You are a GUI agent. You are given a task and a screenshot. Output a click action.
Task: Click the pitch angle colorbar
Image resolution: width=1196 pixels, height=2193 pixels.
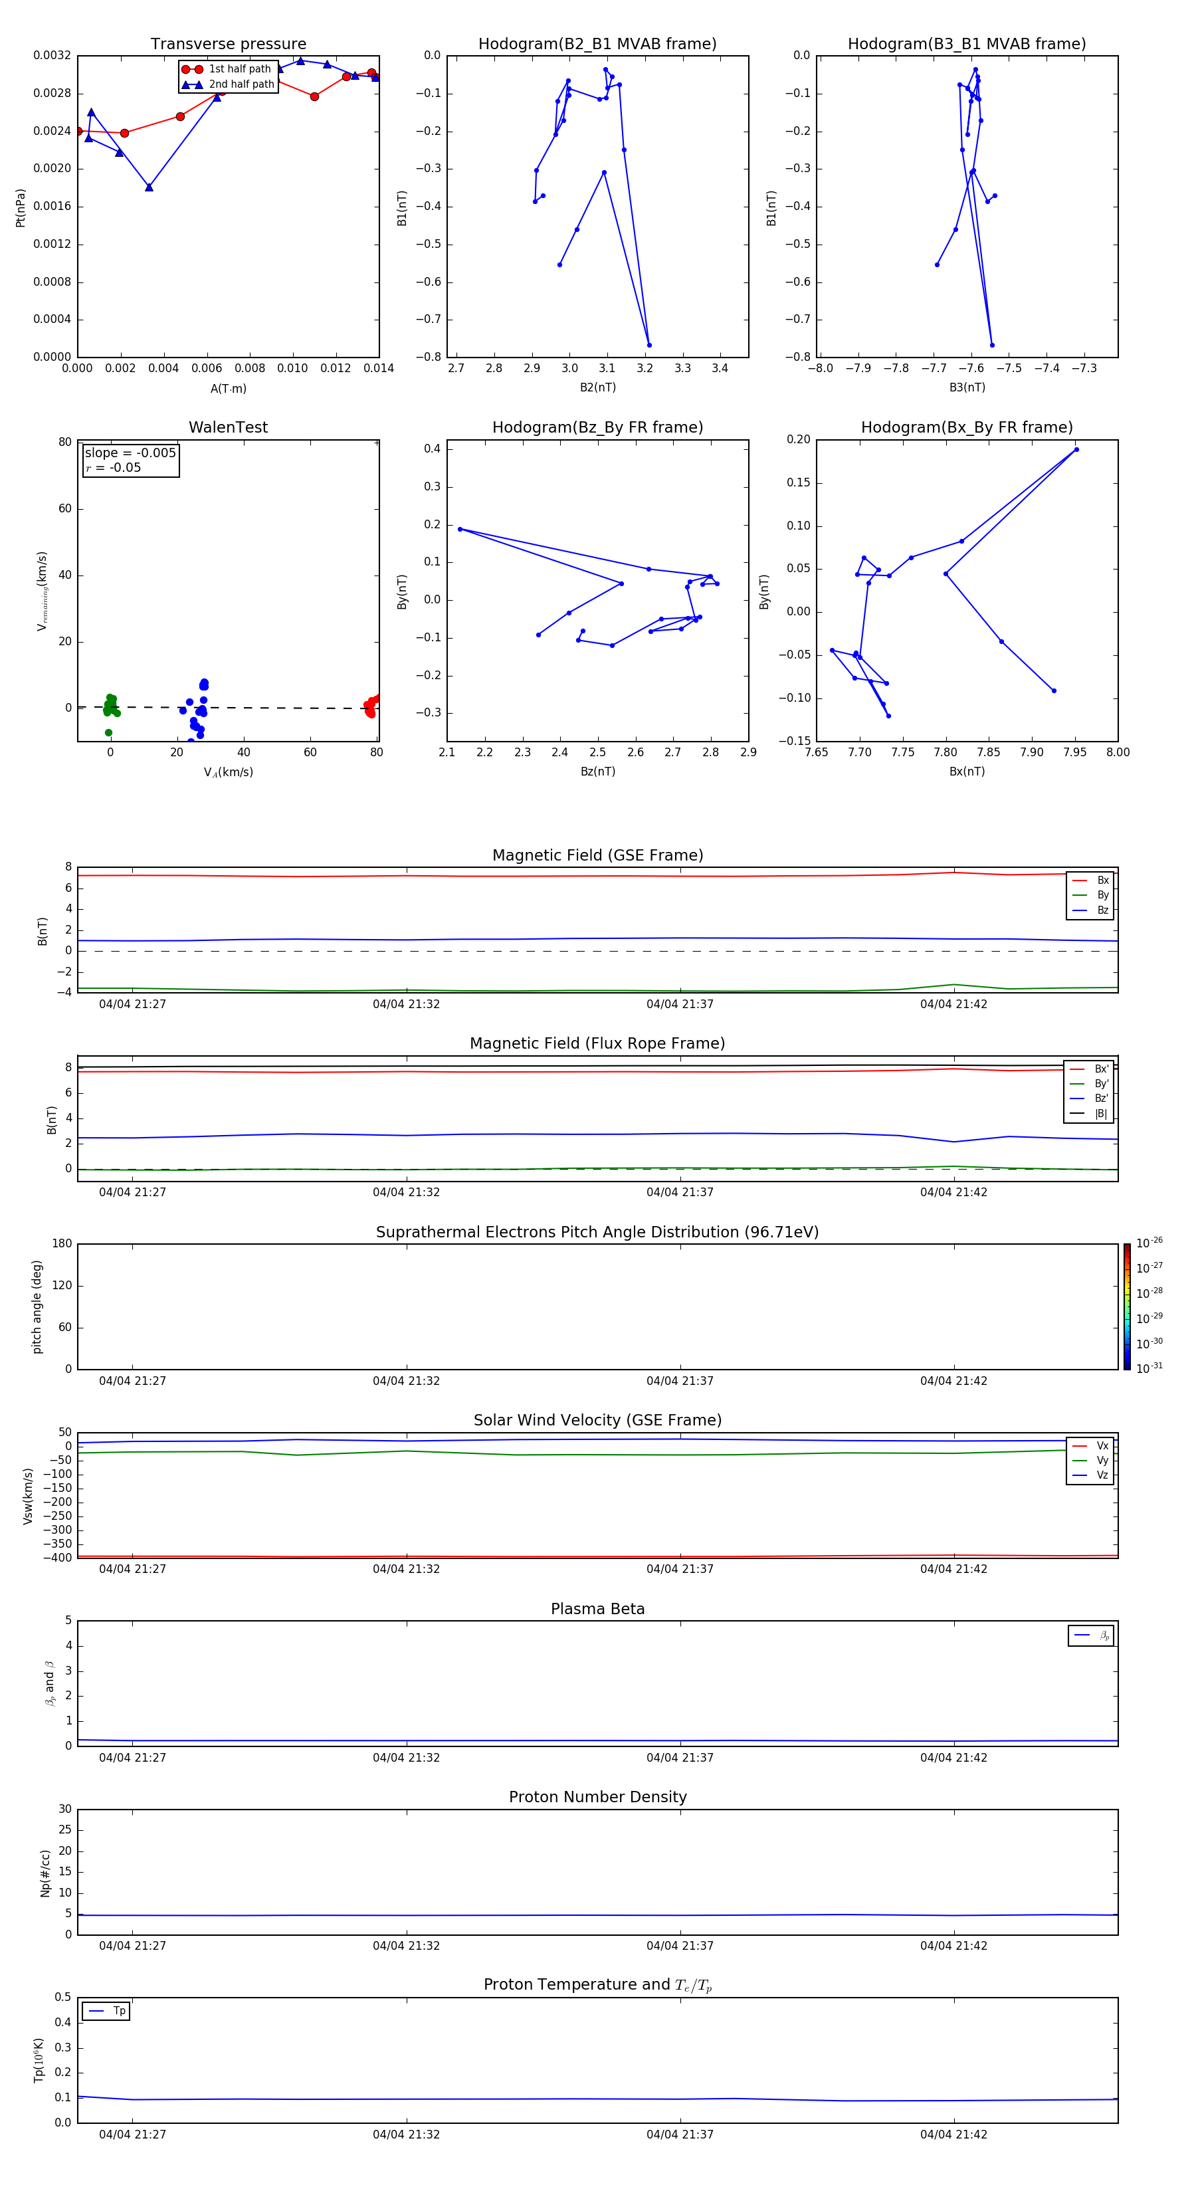pos(1127,1306)
